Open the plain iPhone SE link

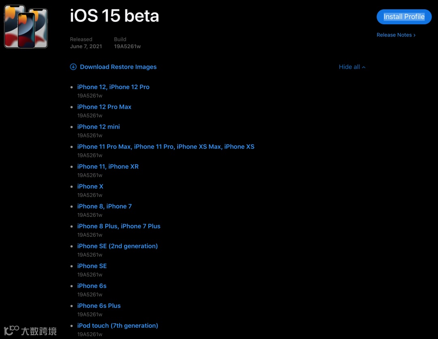92,266
